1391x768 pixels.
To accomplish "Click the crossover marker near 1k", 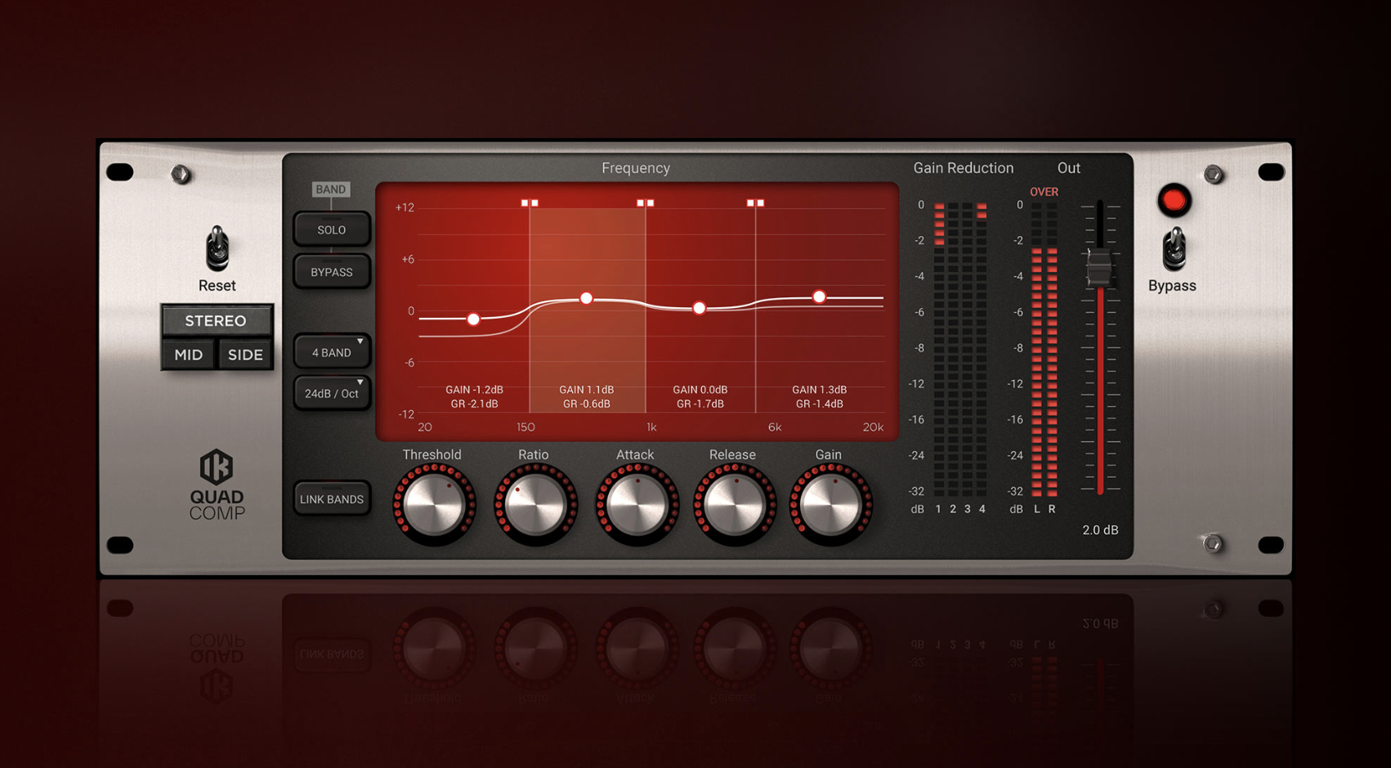I will 646,203.
